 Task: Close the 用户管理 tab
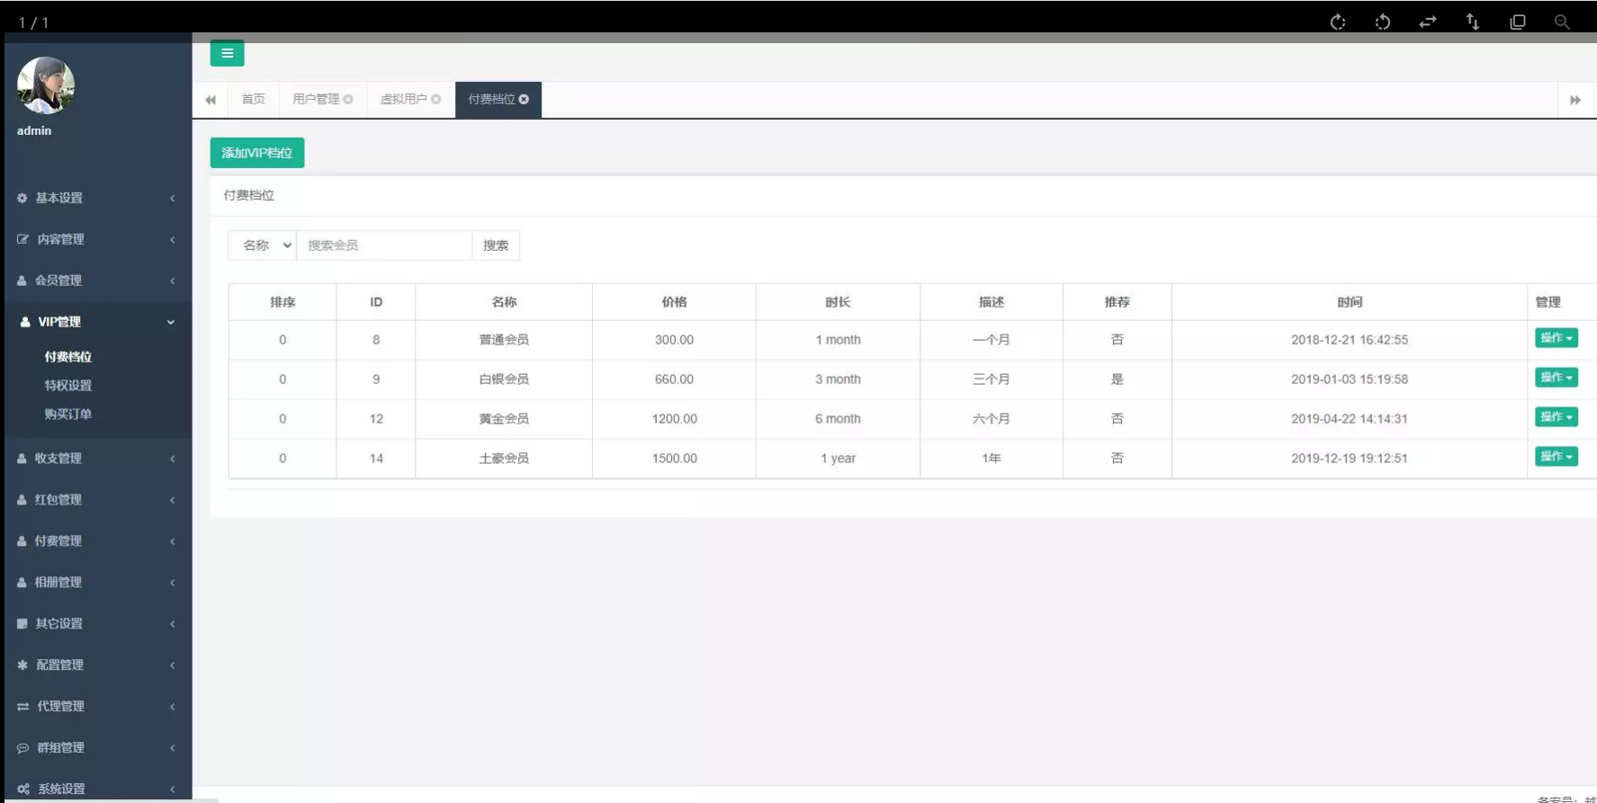(348, 99)
